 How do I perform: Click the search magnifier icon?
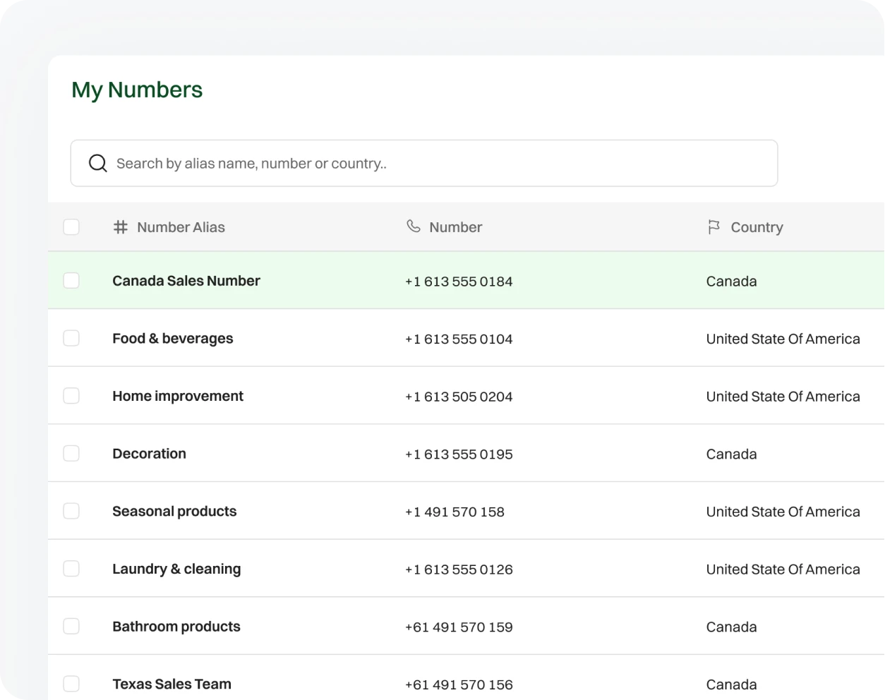coord(97,163)
